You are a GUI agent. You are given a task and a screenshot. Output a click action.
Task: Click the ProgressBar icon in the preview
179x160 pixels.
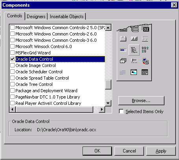[x=123, y=50]
